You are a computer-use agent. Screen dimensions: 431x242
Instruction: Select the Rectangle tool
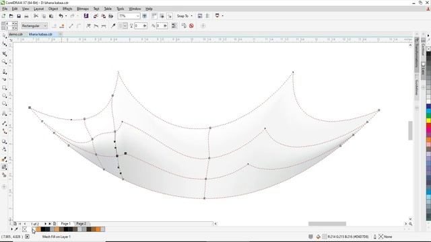point(5,88)
